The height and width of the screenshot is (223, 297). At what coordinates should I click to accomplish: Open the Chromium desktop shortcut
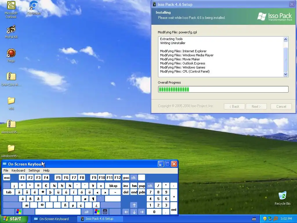[x=34, y=8]
